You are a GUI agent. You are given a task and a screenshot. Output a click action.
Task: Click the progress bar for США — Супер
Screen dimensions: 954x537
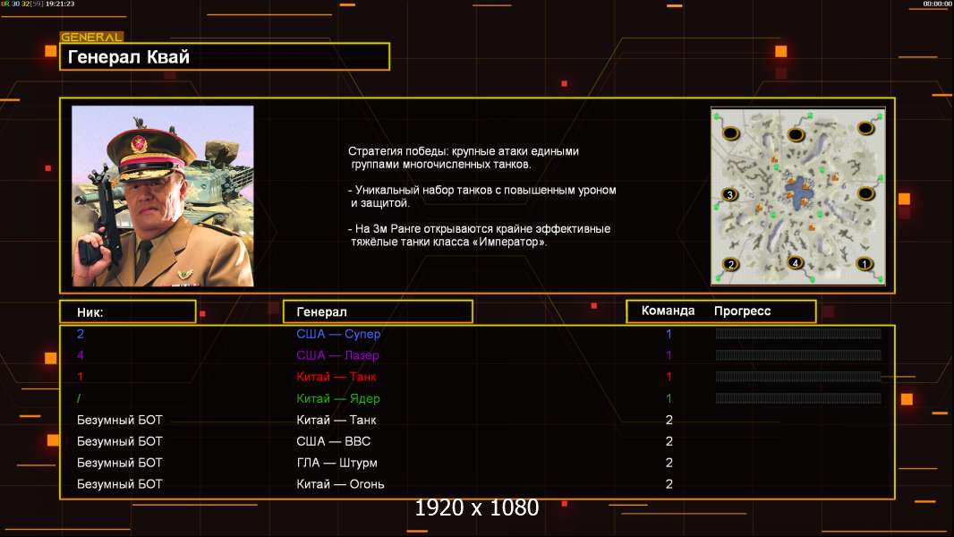pos(797,334)
